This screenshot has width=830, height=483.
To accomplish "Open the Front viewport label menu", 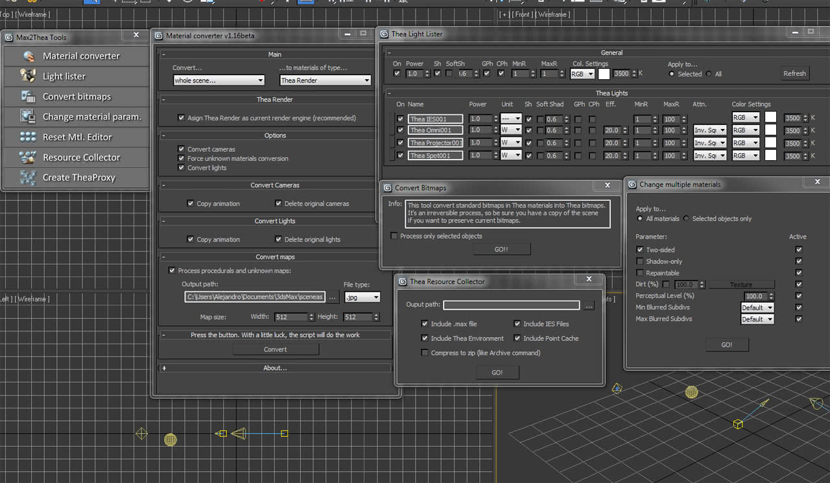I will (x=523, y=14).
